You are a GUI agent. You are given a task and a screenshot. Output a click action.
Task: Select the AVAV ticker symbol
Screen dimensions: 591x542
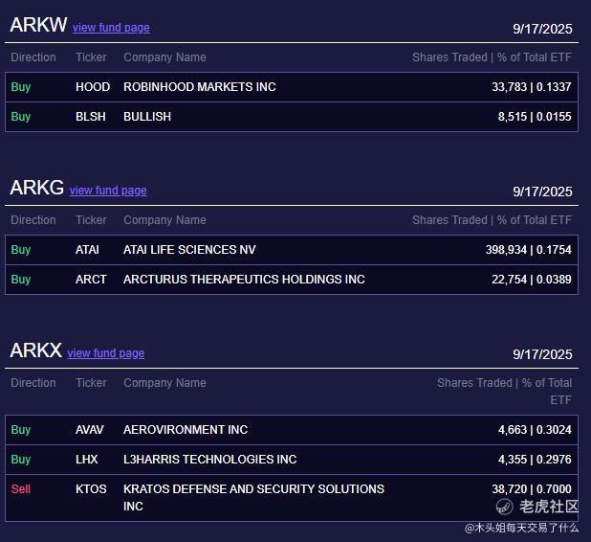coord(90,430)
